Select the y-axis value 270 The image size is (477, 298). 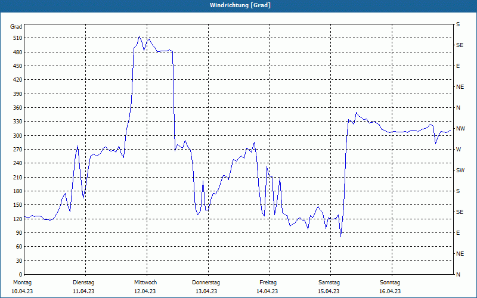(18, 150)
